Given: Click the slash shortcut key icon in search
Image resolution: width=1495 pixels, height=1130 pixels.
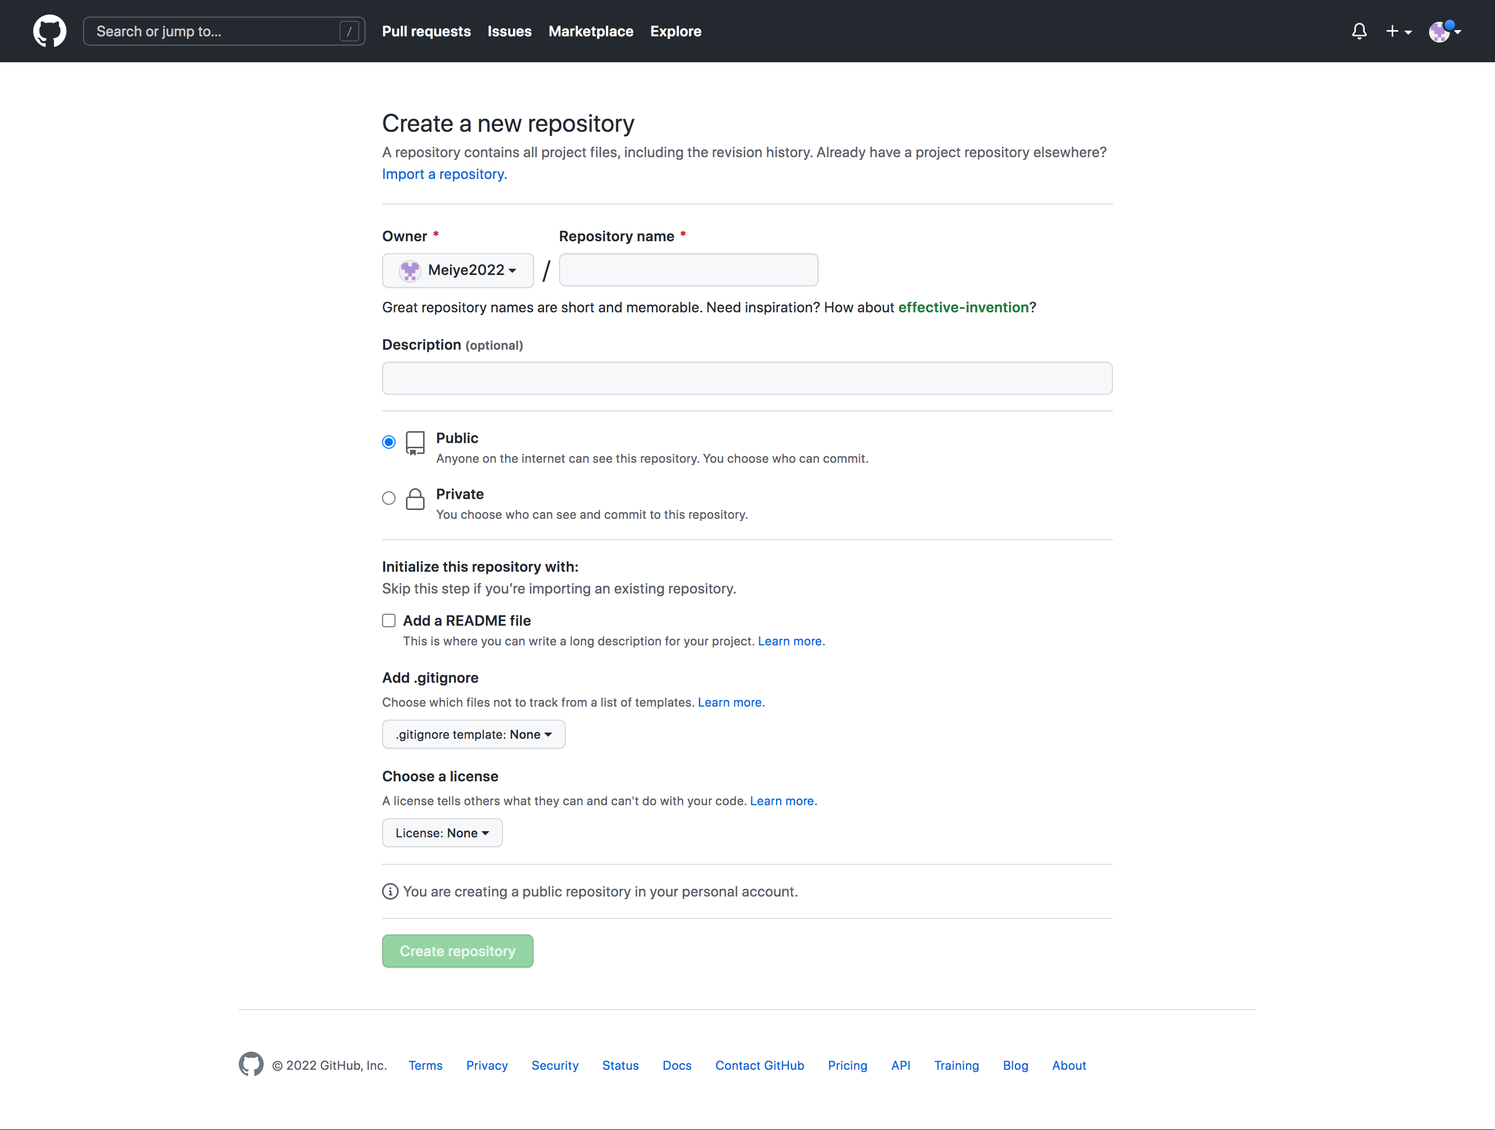Looking at the screenshot, I should pyautogui.click(x=349, y=31).
